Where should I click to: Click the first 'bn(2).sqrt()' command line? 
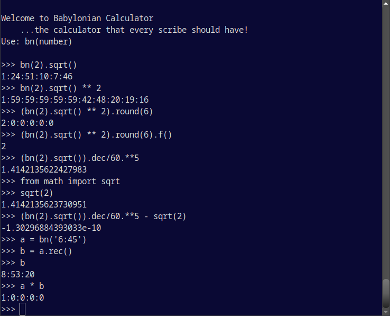coord(39,65)
